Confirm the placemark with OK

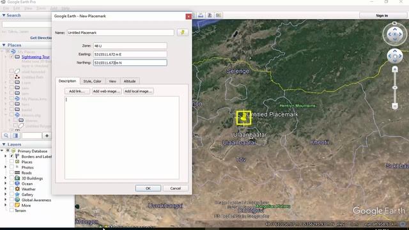tap(148, 188)
